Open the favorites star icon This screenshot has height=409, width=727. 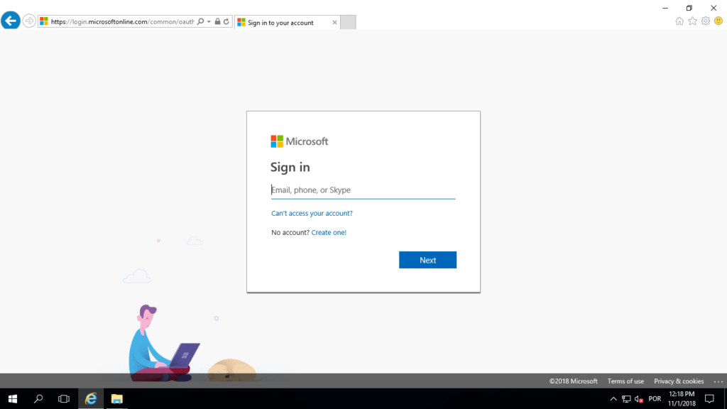[693, 21]
